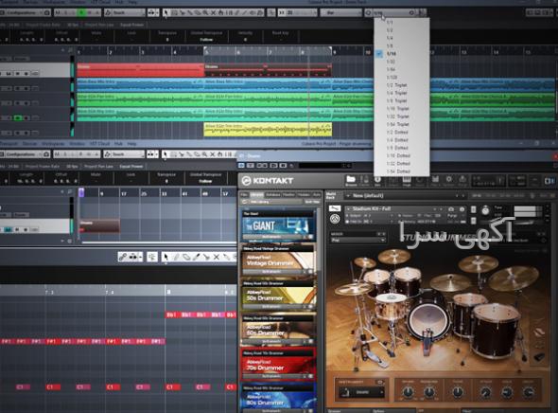Select the arrow tool in the key editor toolbar
Viewport: 558px width, 413px height.
click(166, 257)
